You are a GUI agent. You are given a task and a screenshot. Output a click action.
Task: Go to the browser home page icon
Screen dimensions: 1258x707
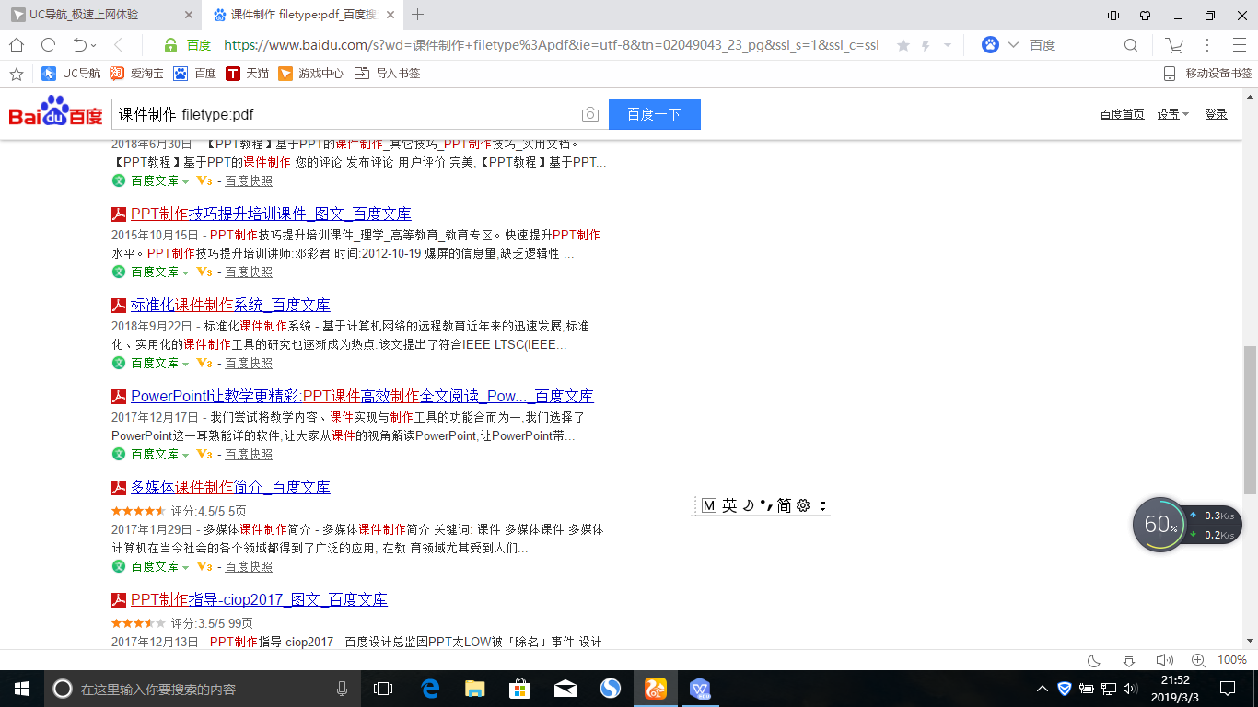tap(17, 45)
